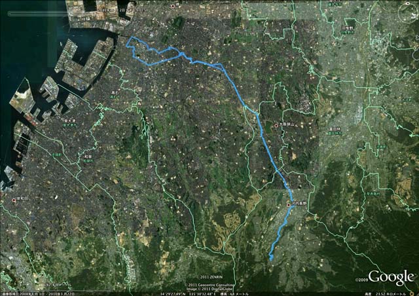Click the 2011 ZENRIN copyright text
Image resolution: width=419 pixels, height=296 pixels.
(x=211, y=277)
